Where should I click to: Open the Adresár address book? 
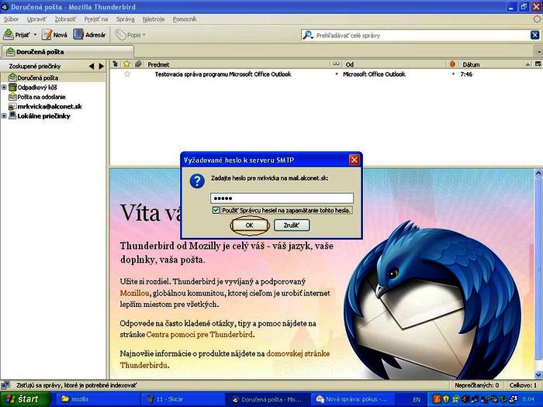[x=89, y=35]
